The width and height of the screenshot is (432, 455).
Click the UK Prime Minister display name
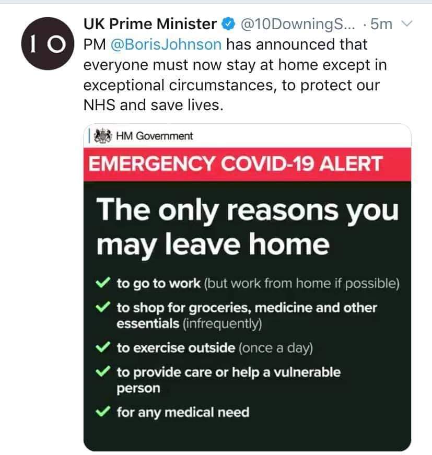coord(150,24)
